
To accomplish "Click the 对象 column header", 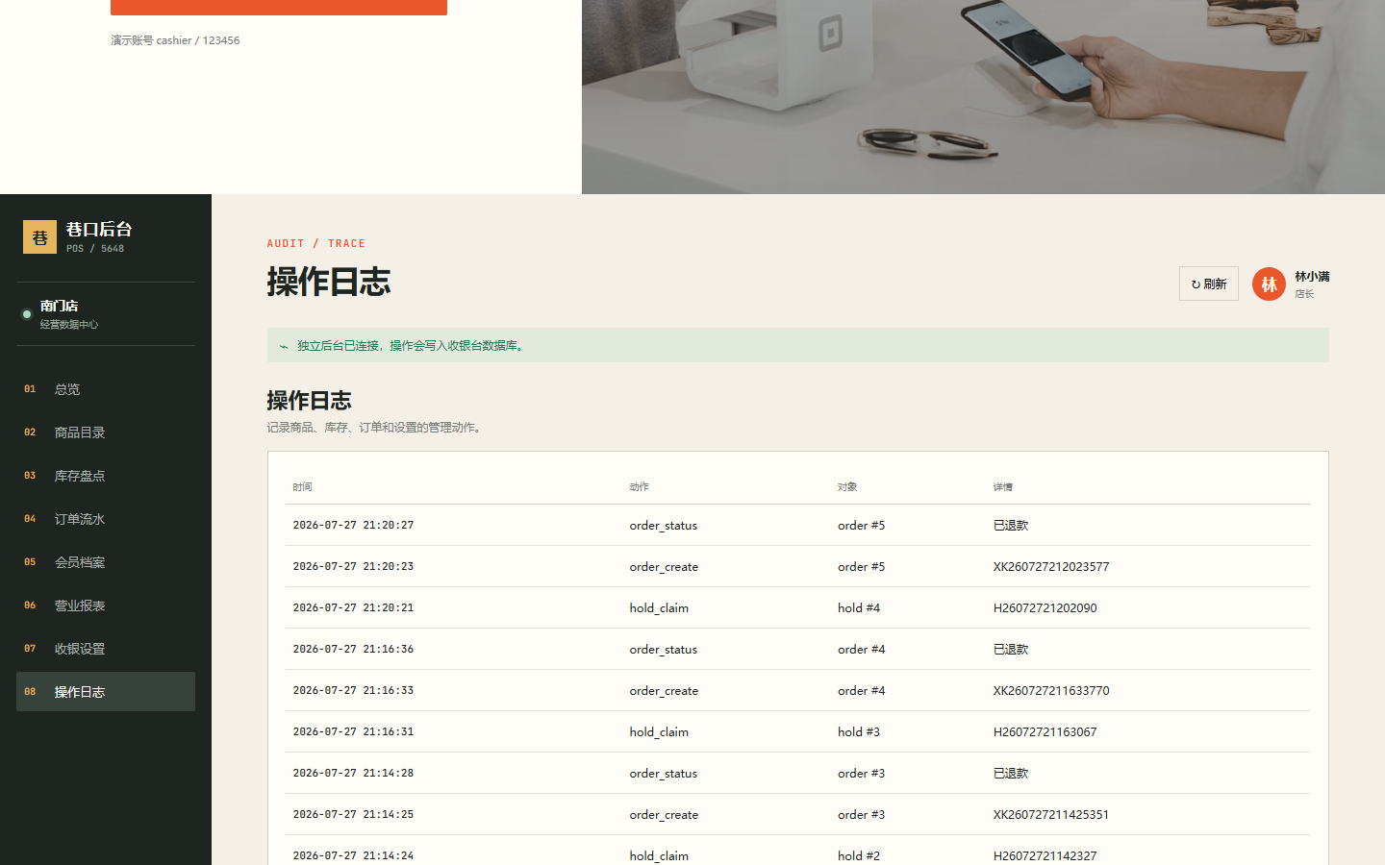I will [847, 487].
